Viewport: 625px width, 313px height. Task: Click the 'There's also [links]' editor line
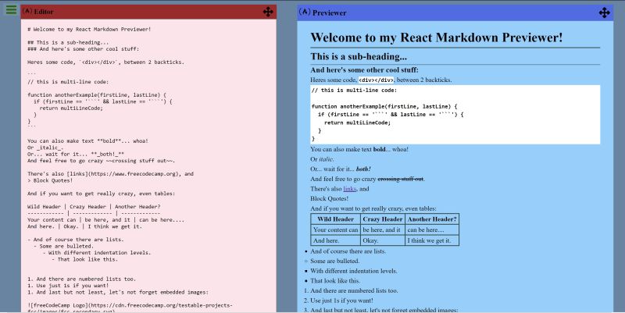pos(110,173)
